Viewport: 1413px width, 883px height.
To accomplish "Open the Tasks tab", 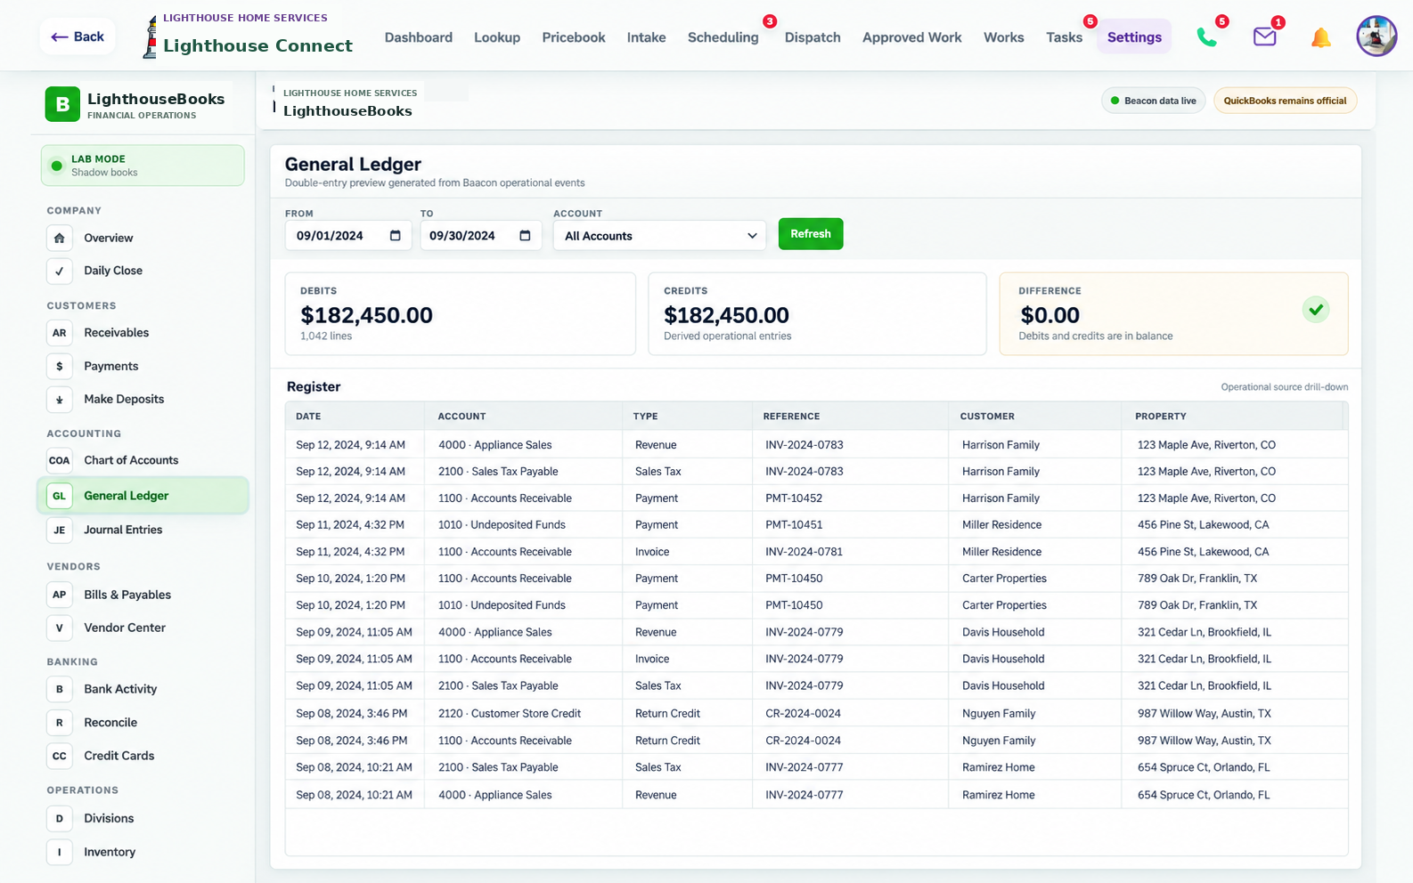I will pos(1064,37).
